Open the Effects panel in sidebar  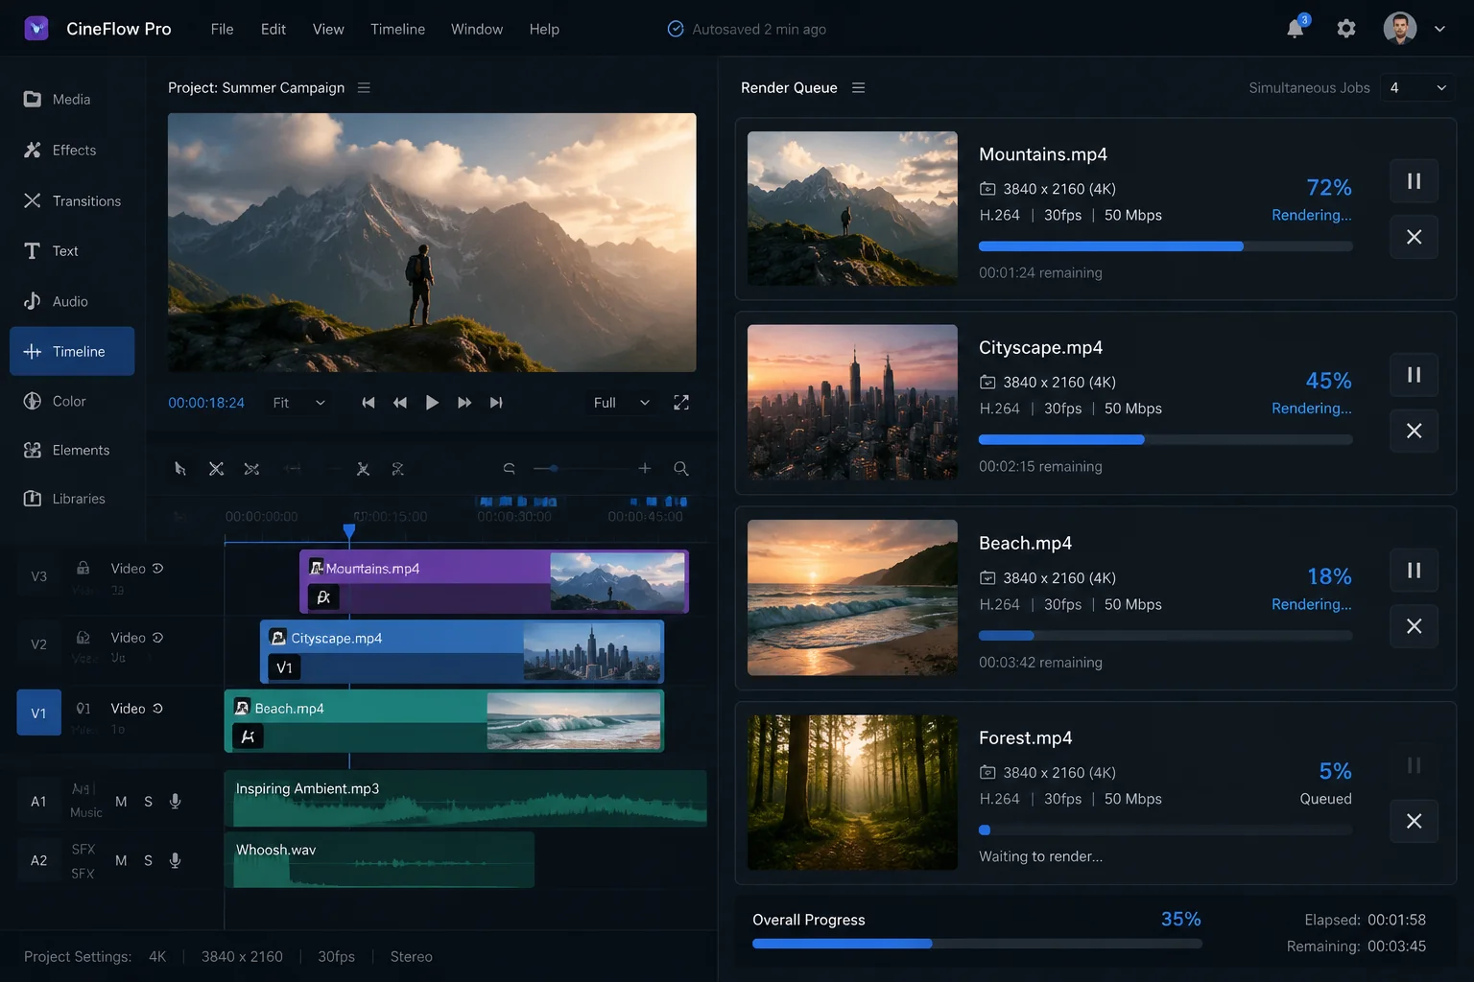59,150
